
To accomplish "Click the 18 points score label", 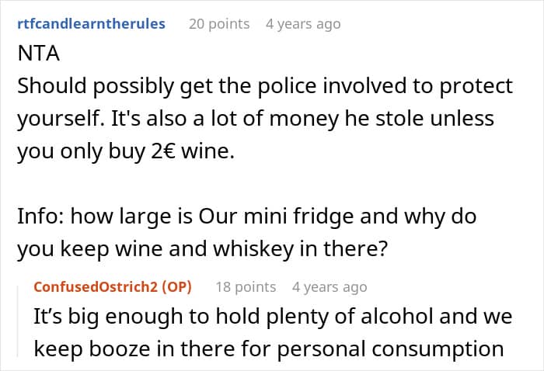I will (246, 287).
